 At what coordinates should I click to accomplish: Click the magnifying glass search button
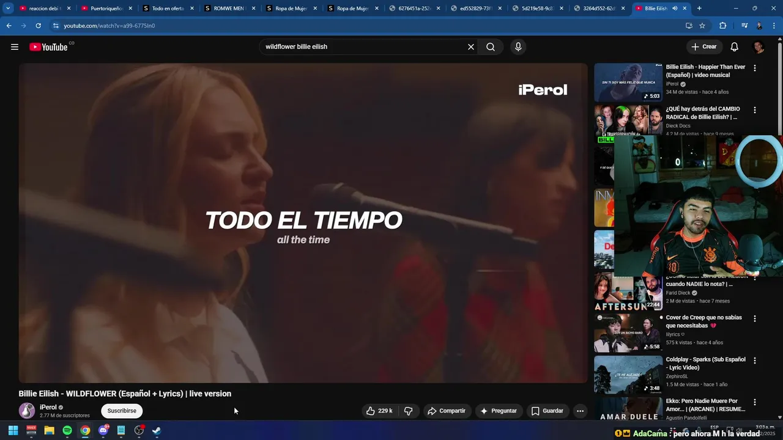coord(491,47)
